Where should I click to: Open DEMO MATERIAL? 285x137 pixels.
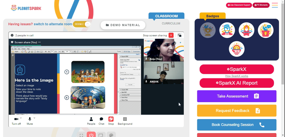123,25
